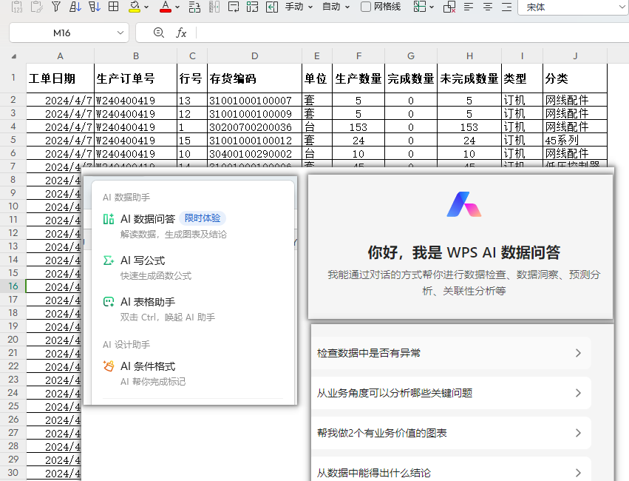Click the AI 数据问答 green chart icon
Image resolution: width=629 pixels, height=481 pixels.
pos(109,219)
